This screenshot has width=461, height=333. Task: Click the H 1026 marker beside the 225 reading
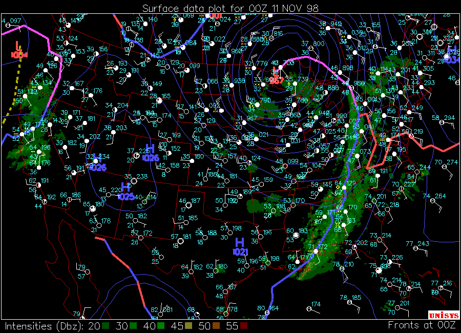click(x=150, y=153)
